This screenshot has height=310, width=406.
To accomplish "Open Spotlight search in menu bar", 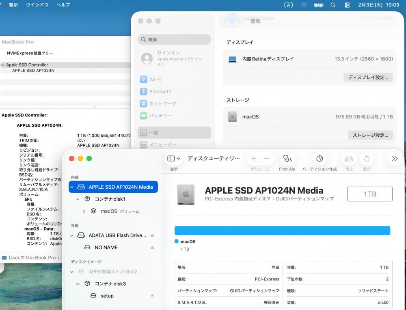I will pyautogui.click(x=333, y=5).
